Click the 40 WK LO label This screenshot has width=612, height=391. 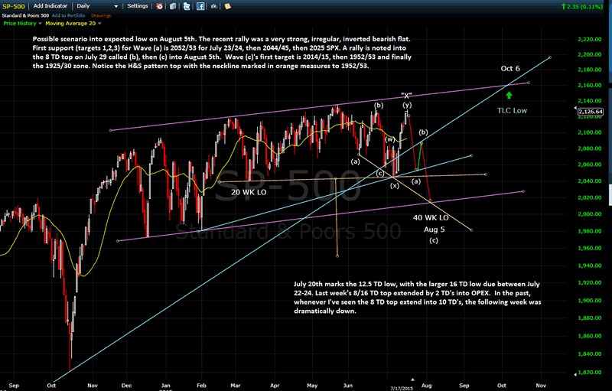coord(431,218)
